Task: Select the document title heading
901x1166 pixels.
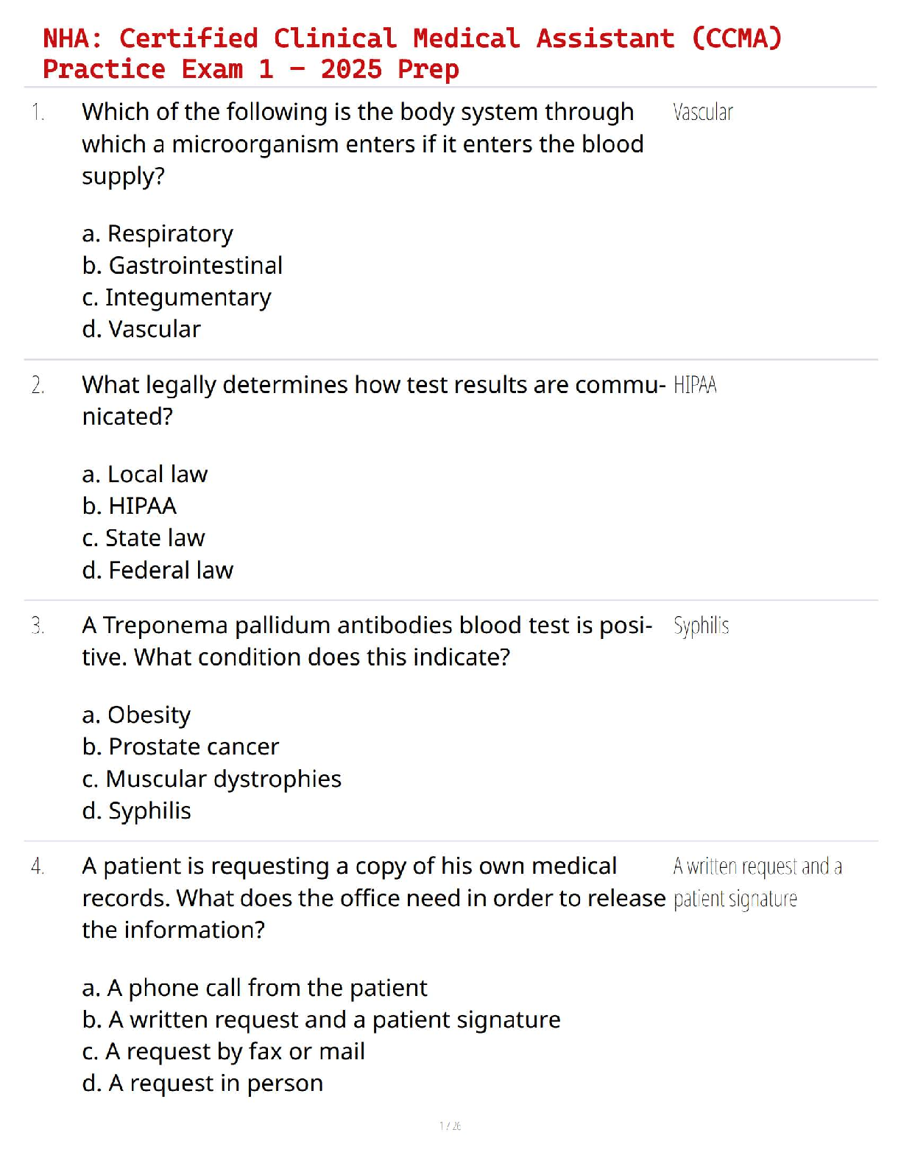Action: coord(412,53)
